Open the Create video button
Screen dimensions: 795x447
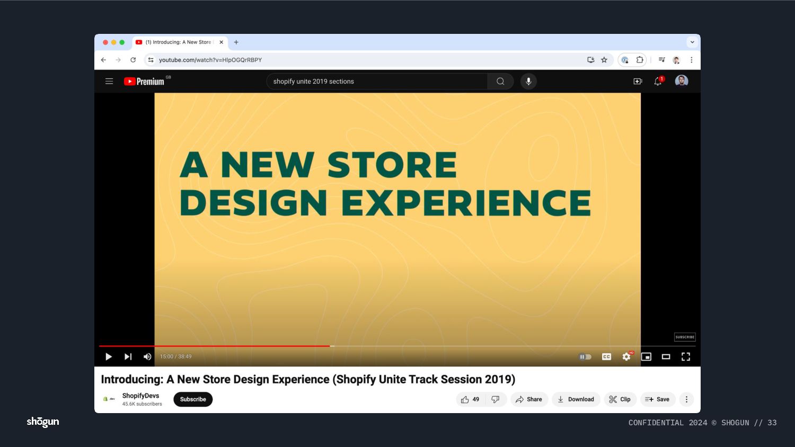click(638, 82)
